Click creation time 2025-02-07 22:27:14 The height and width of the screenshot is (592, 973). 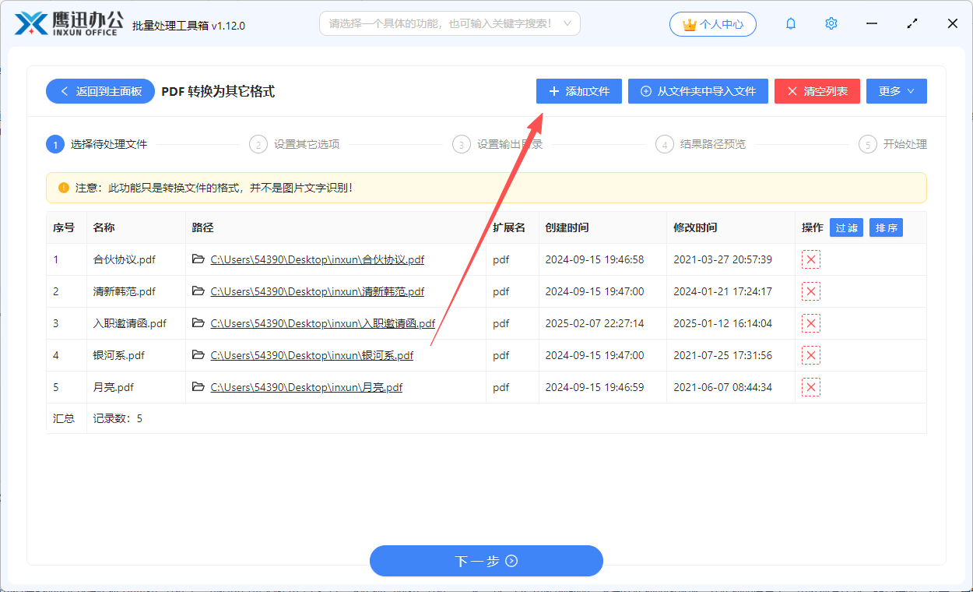click(595, 323)
